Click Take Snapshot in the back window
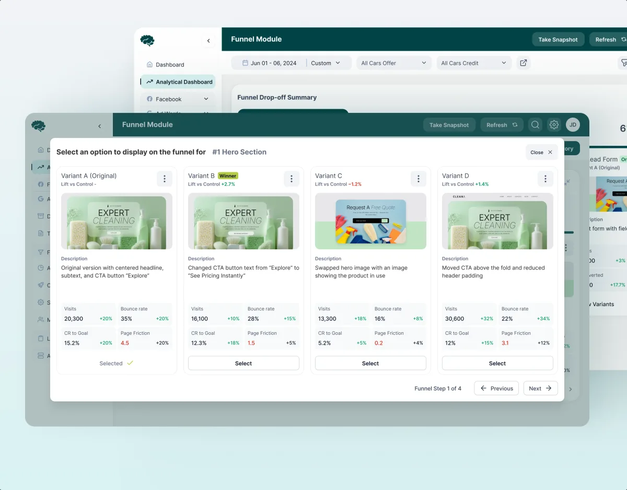This screenshot has width=627, height=490. [558, 39]
